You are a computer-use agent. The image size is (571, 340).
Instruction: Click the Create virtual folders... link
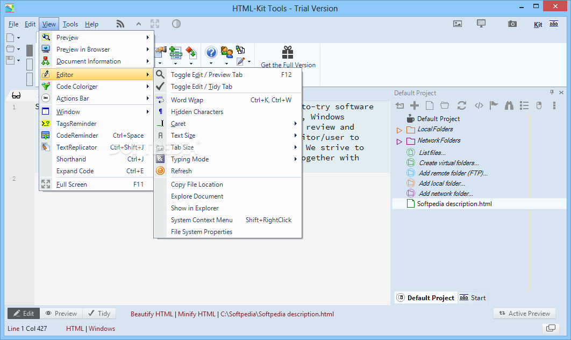[x=448, y=163]
